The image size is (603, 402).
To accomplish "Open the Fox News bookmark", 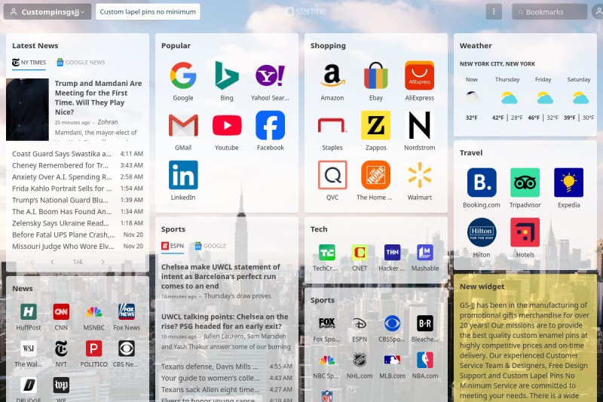I will [127, 311].
